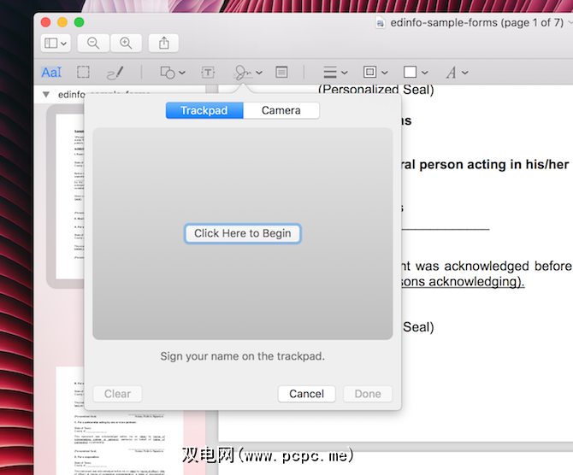Click the Border Color icon
The height and width of the screenshot is (475, 573).
click(369, 72)
